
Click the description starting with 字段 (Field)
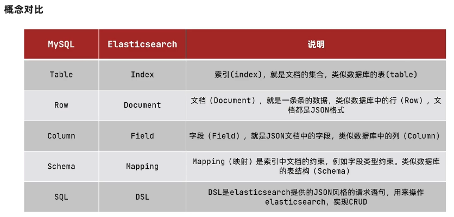pos(316,136)
